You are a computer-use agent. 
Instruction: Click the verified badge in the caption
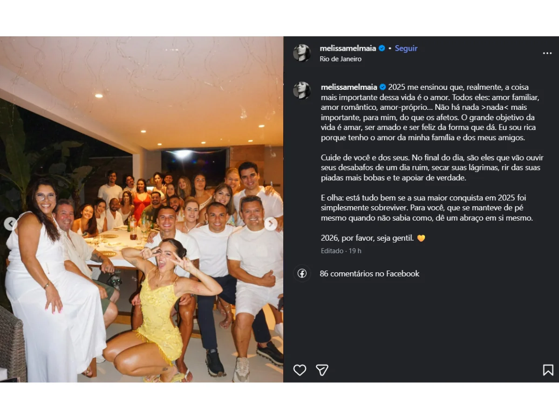click(x=383, y=87)
